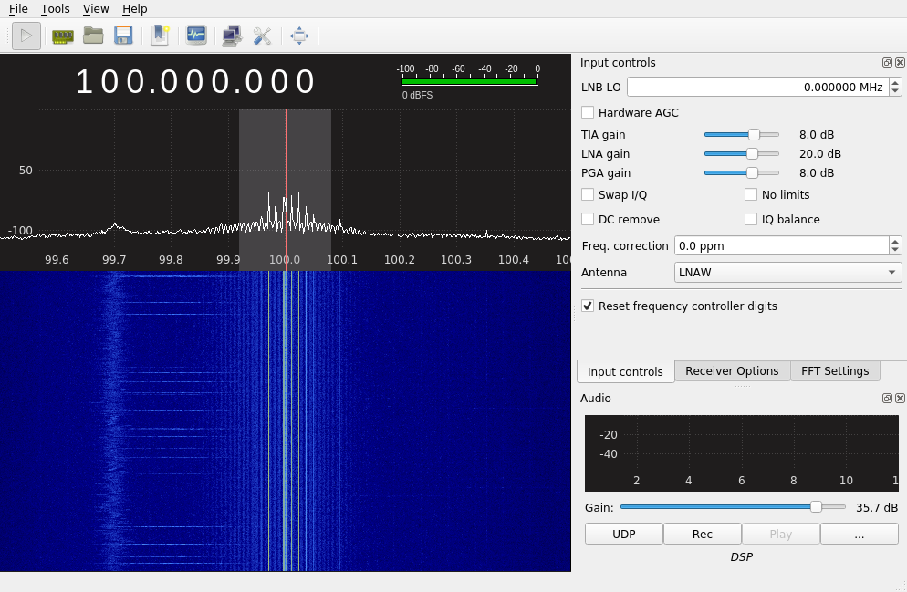The height and width of the screenshot is (592, 907).
Task: Click the save settings floppy icon
Action: (123, 36)
